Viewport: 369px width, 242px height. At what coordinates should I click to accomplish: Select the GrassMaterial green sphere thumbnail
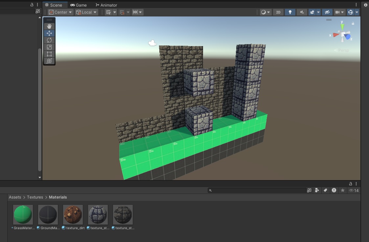pyautogui.click(x=23, y=215)
